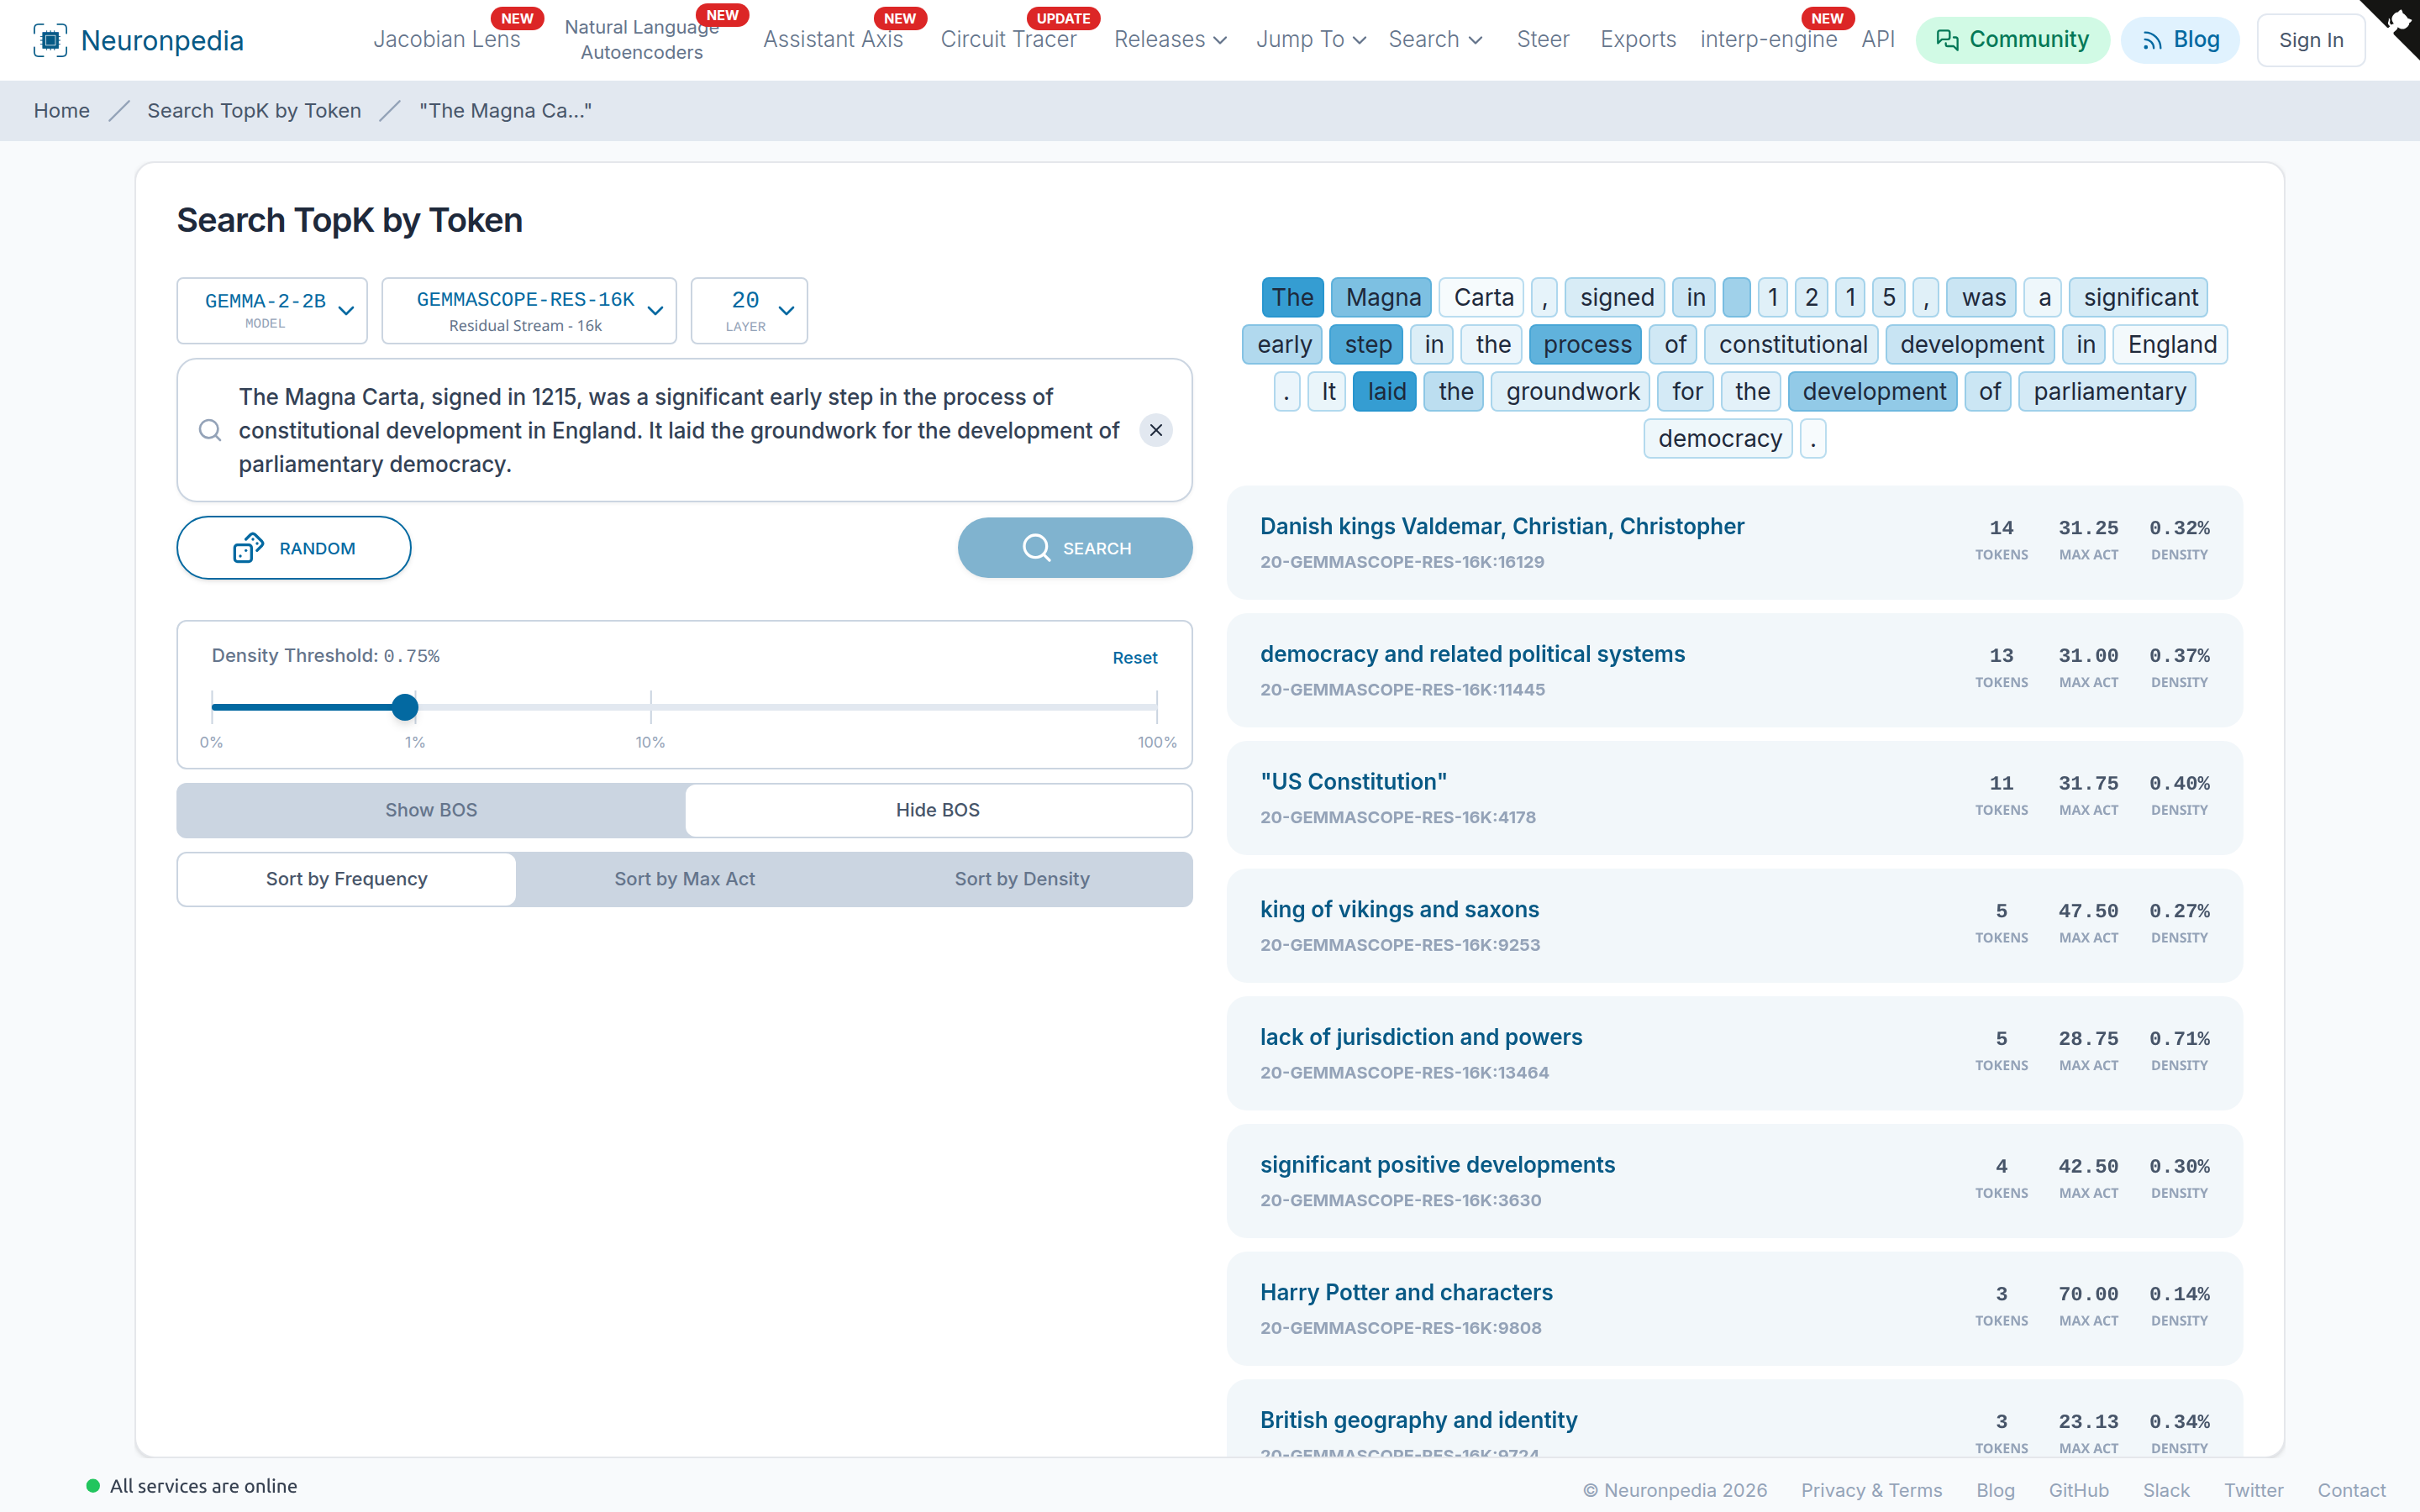Viewport: 2420px width, 1512px height.
Task: Choose Sort by Frequency
Action: coord(346,879)
